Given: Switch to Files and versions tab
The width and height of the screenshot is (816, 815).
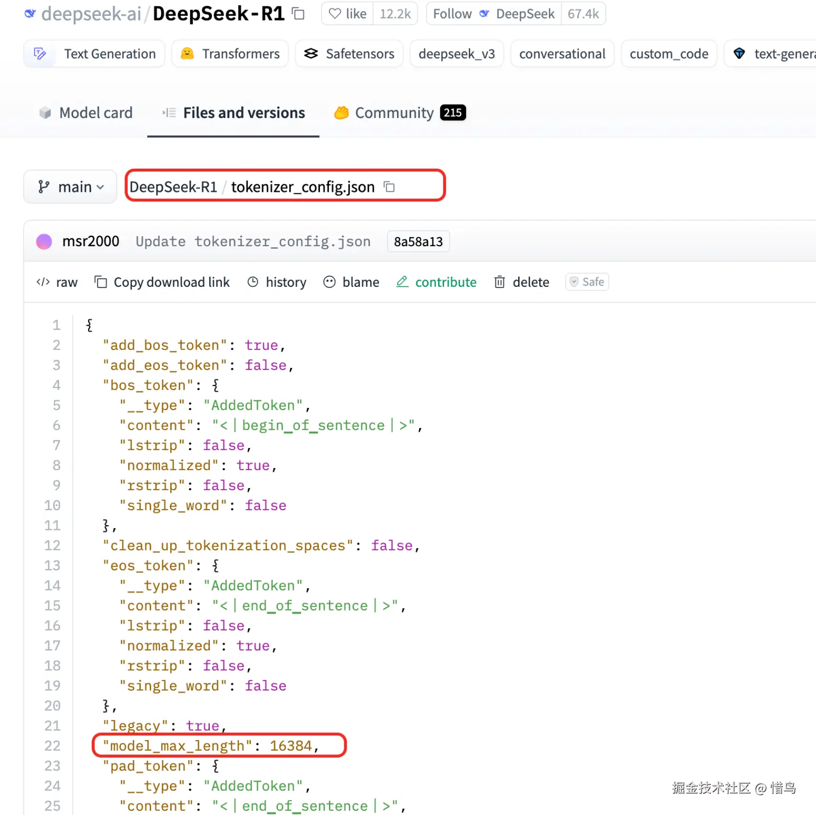Looking at the screenshot, I should tap(233, 113).
